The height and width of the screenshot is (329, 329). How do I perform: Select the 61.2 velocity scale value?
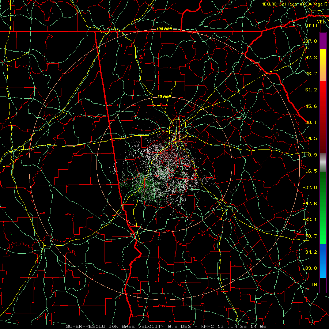tap(311, 90)
